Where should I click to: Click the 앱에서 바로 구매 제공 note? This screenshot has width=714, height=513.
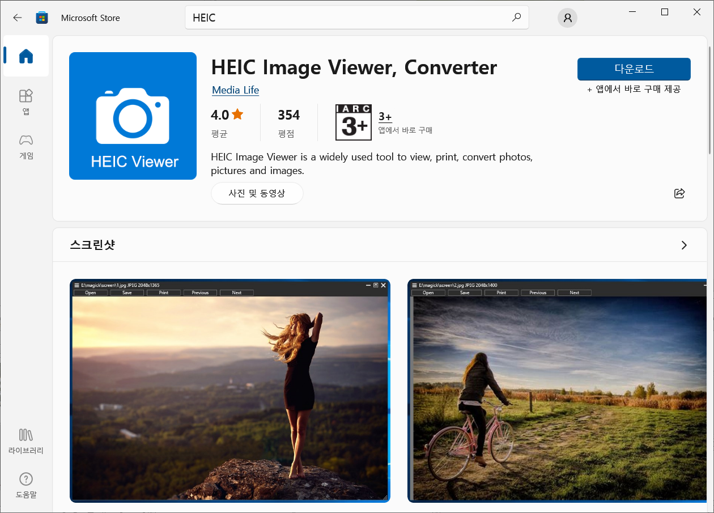tap(634, 89)
